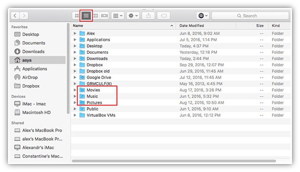Click the sidebar vertical scrollbar
Image resolution: width=300 pixels, height=172 pixels.
[x=68, y=69]
